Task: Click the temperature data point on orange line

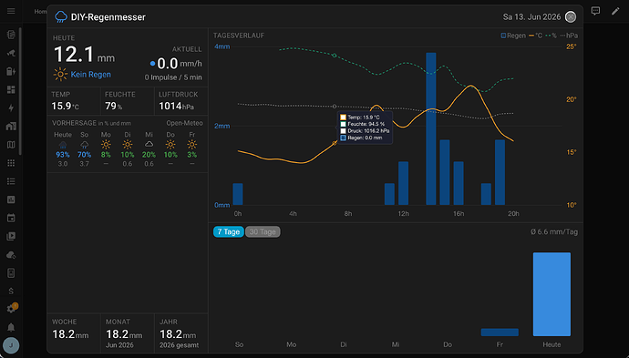Action: [335, 143]
